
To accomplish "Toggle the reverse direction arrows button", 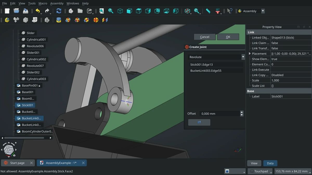I will pos(199,122).
